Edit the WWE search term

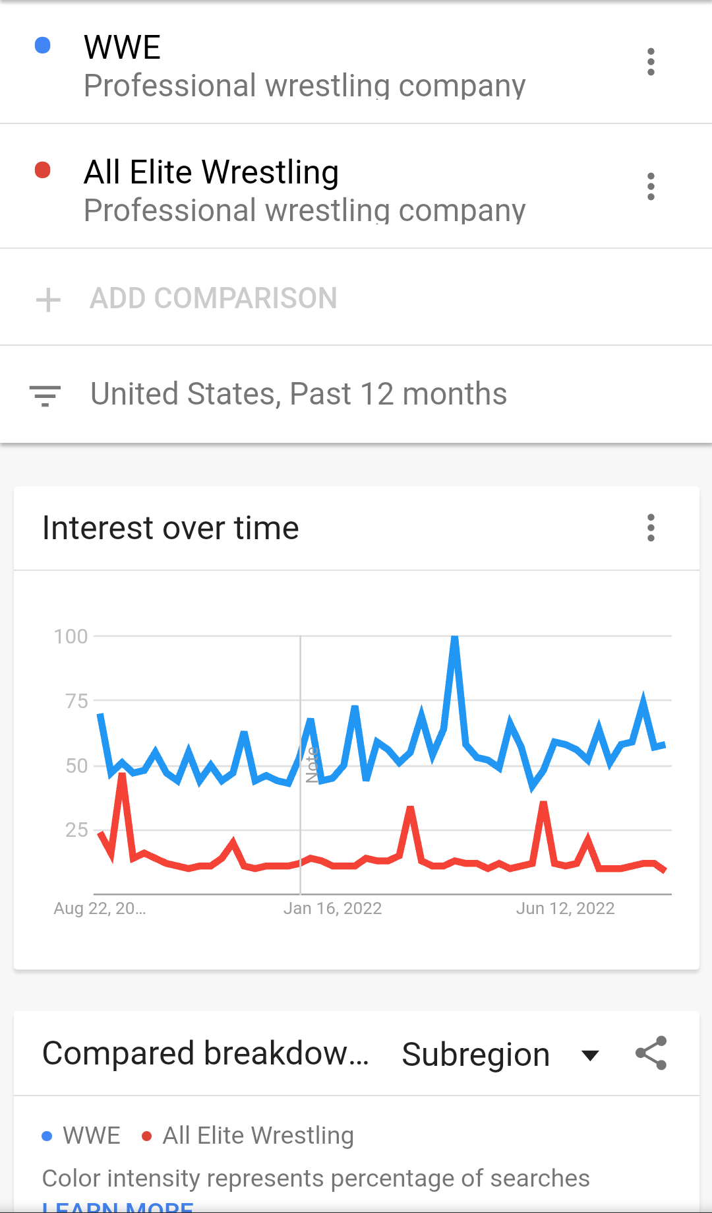(123, 48)
